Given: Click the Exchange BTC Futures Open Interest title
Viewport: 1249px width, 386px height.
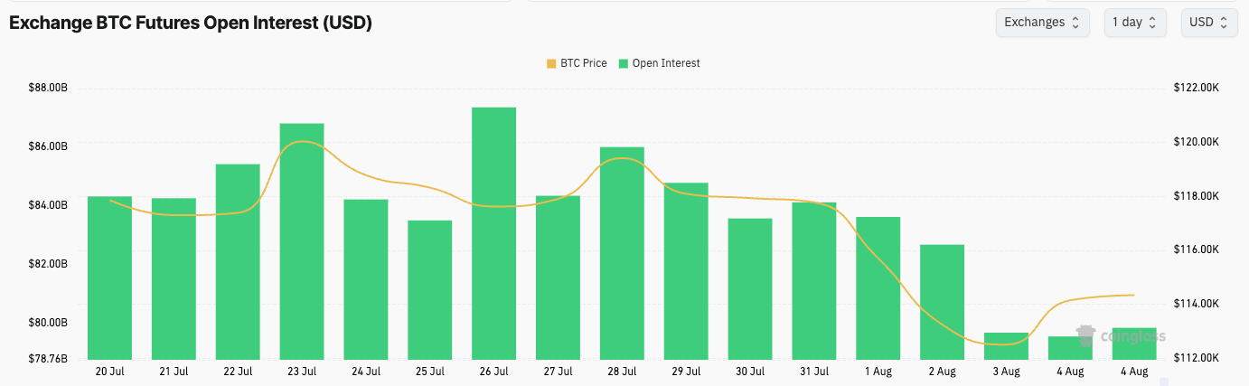Looking at the screenshot, I should pos(191,24).
